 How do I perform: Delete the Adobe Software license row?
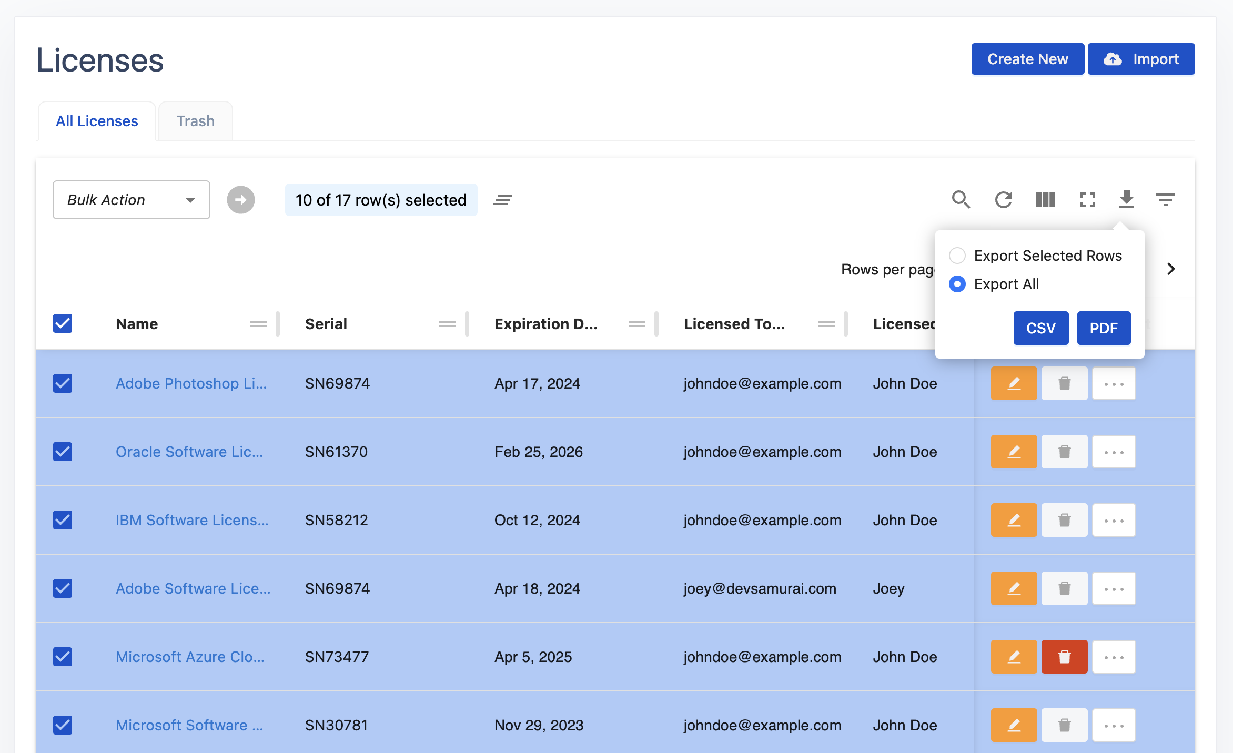pyautogui.click(x=1064, y=588)
